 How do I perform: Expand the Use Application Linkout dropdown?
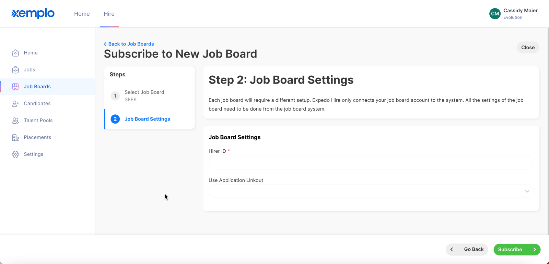(x=371, y=191)
